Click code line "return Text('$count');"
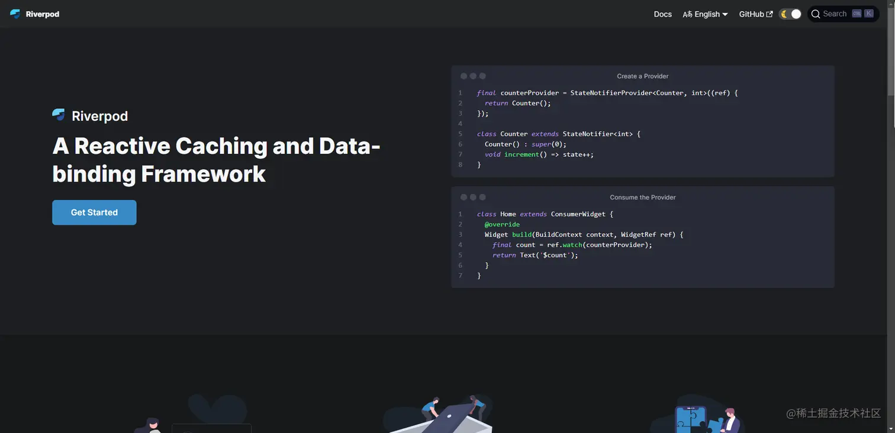This screenshot has height=433, width=895. (535, 255)
